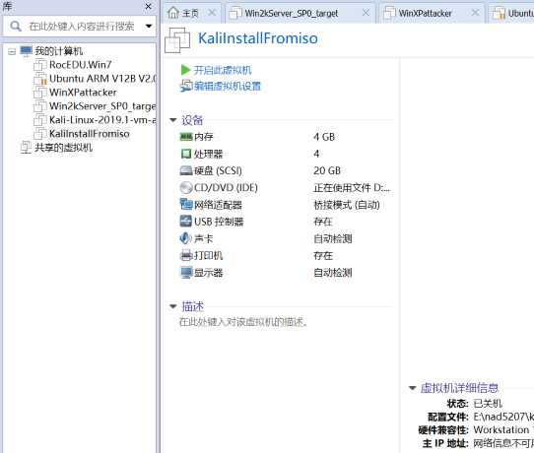Select the CD/DVD (IDE) disc icon
Image resolution: width=534 pixels, height=453 pixels.
tap(186, 187)
